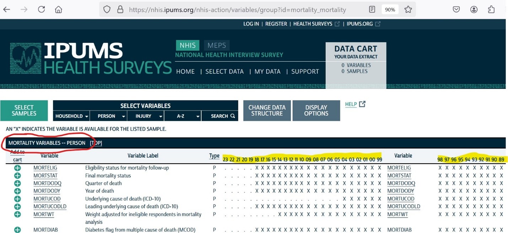The height and width of the screenshot is (233, 508).
Task: Open the Firefox account menu
Action: pos(474,10)
